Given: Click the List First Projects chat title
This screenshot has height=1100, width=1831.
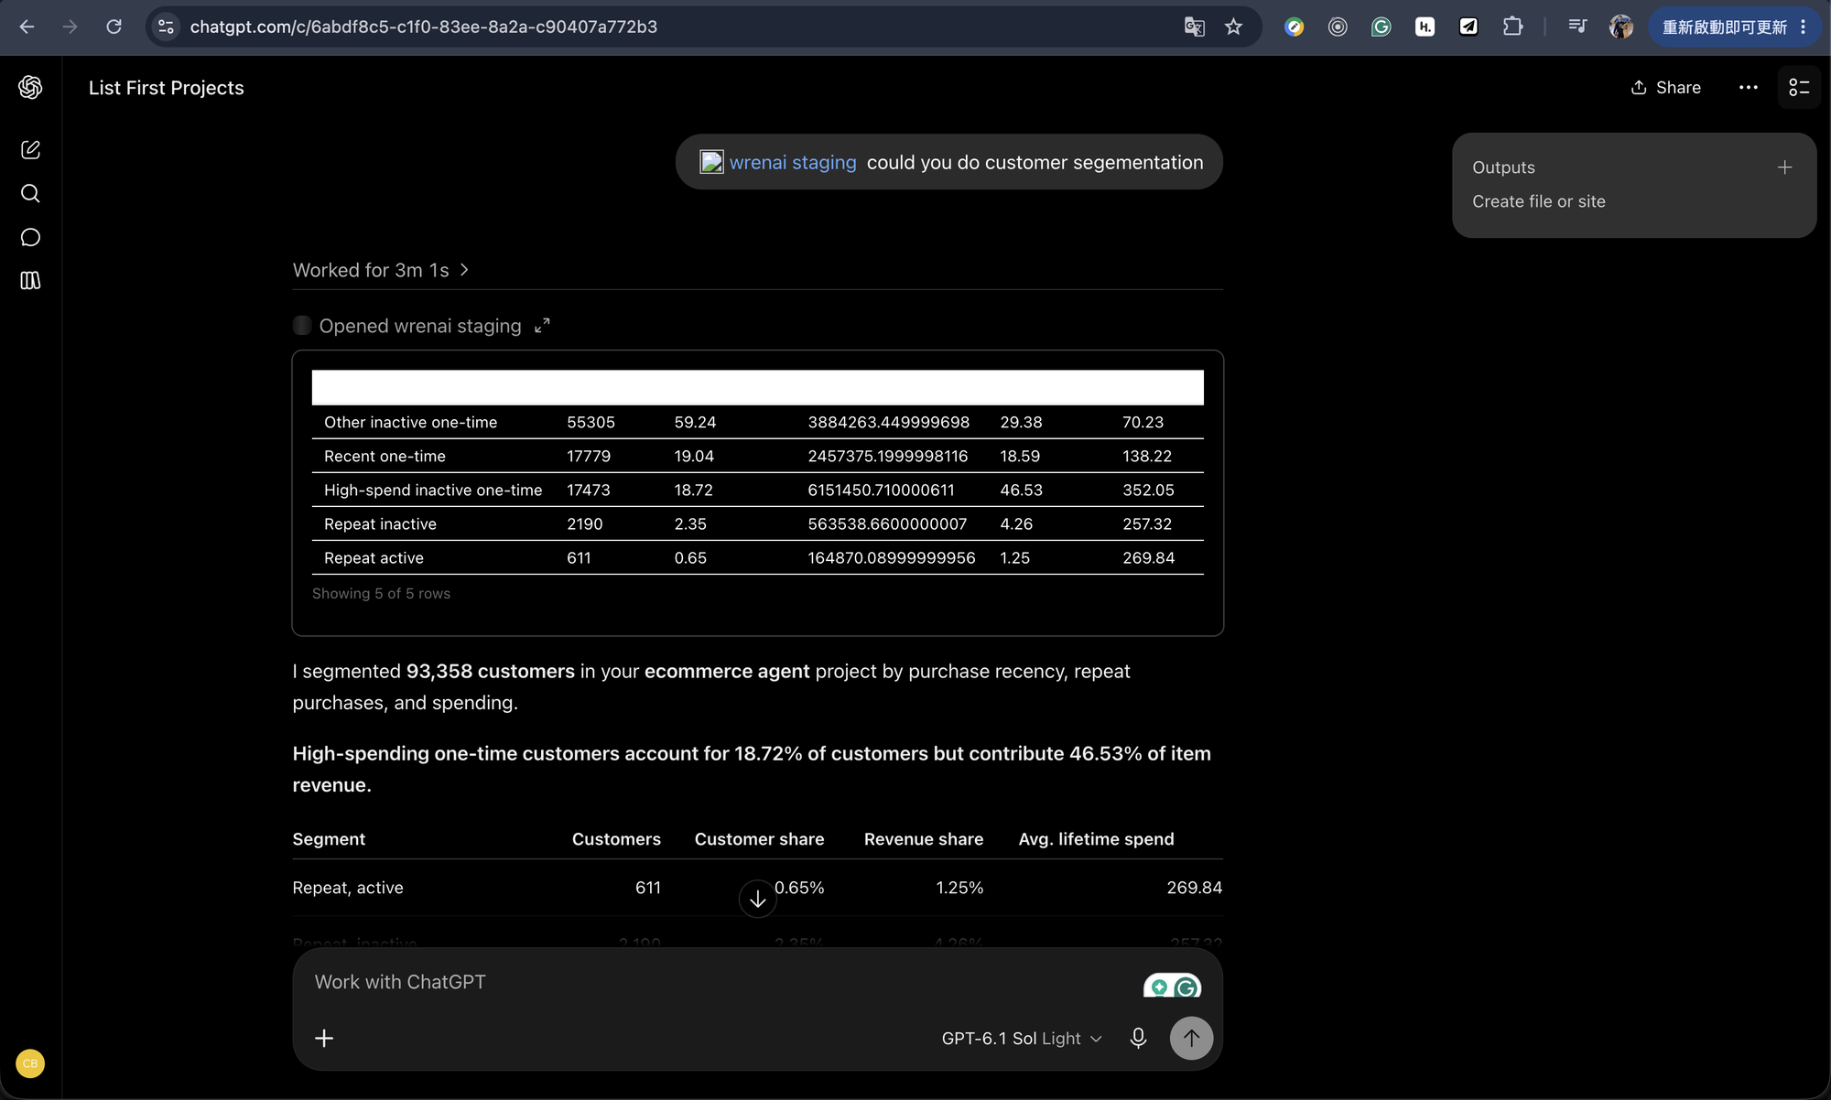Looking at the screenshot, I should click(167, 88).
